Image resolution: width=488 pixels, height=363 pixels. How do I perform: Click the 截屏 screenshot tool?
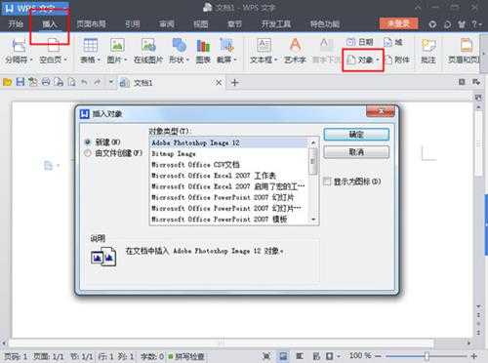[226, 45]
